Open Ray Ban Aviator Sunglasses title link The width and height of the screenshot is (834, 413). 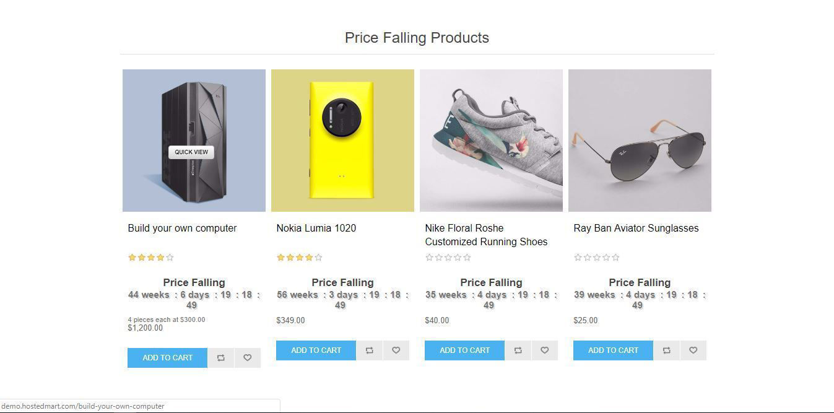pyautogui.click(x=636, y=228)
